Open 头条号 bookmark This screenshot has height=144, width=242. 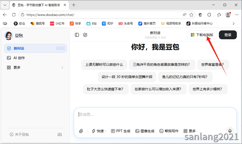[126, 23]
